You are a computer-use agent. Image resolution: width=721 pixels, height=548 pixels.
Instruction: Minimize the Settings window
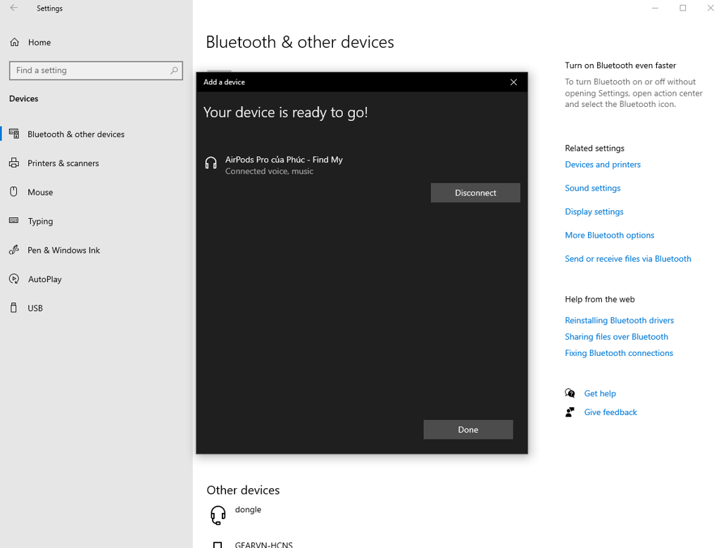[655, 8]
